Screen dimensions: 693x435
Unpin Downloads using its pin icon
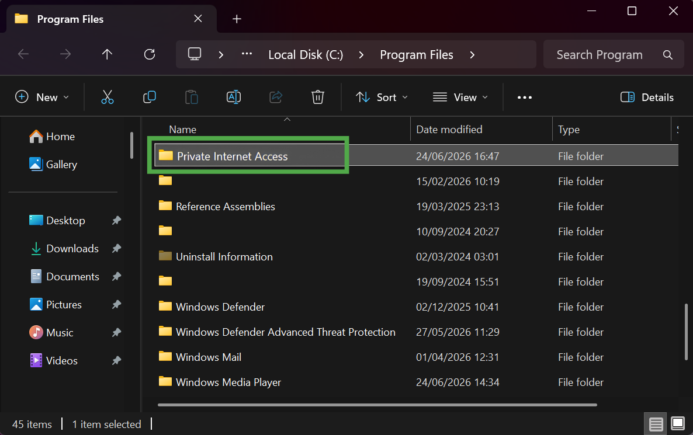pyautogui.click(x=116, y=249)
